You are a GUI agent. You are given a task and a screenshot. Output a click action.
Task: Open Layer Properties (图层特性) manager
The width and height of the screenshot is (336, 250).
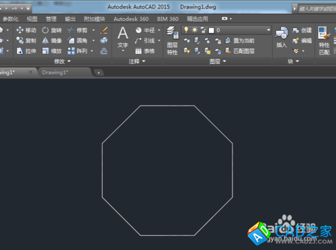(172, 41)
